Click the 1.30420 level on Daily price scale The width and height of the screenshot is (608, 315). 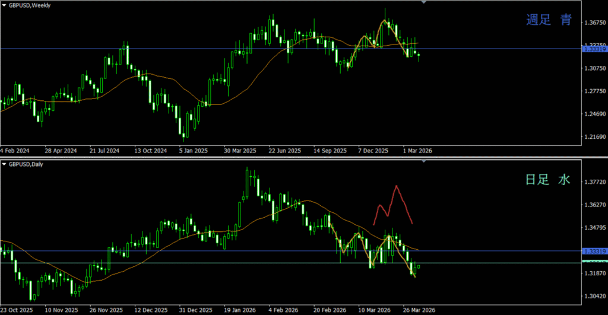tap(594, 295)
